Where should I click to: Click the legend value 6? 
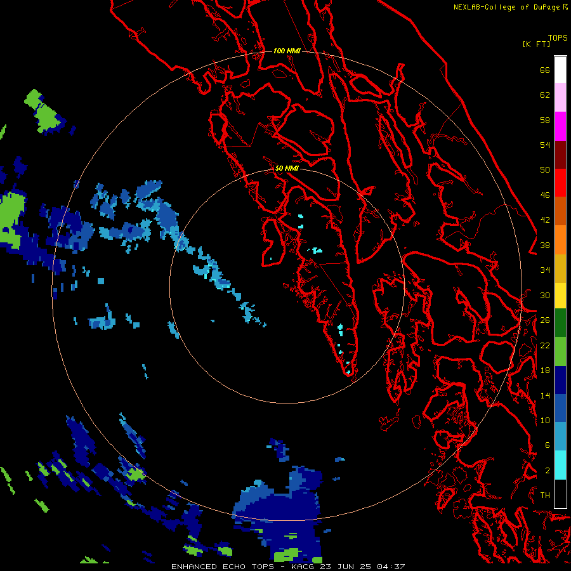(548, 445)
